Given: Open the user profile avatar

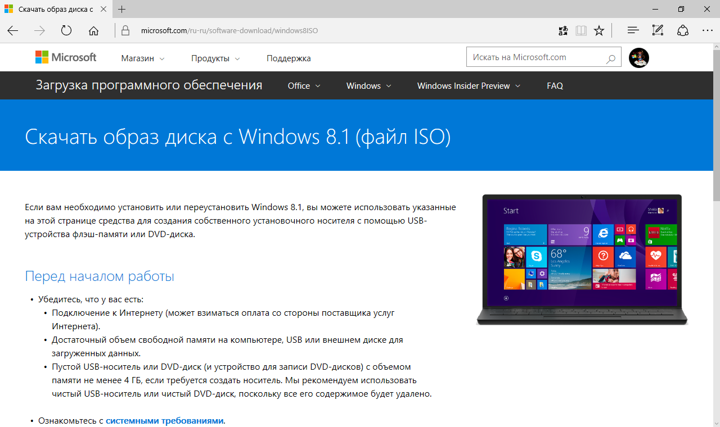Looking at the screenshot, I should click(x=639, y=58).
